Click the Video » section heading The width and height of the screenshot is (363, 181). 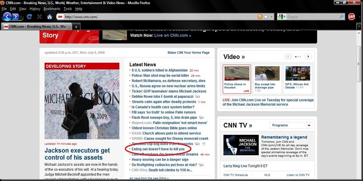(234, 57)
